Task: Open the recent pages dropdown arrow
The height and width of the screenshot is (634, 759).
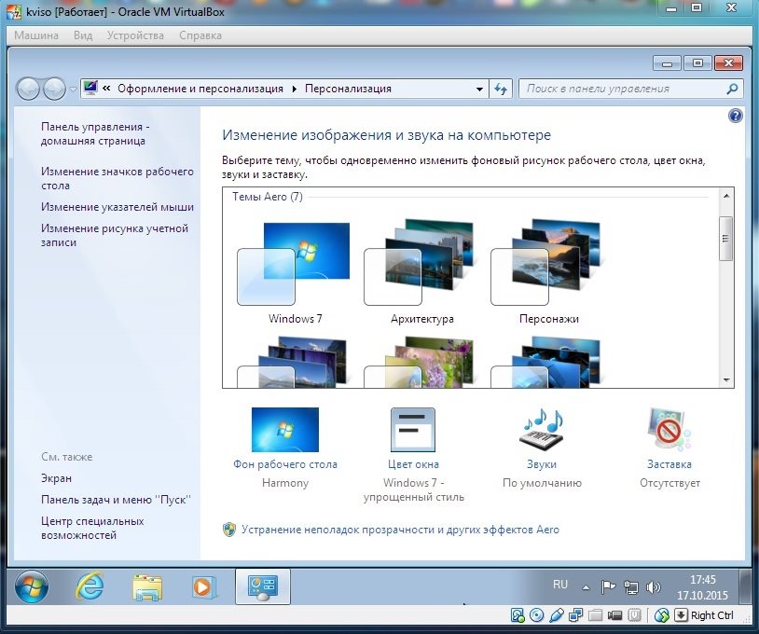Action: coord(73,90)
